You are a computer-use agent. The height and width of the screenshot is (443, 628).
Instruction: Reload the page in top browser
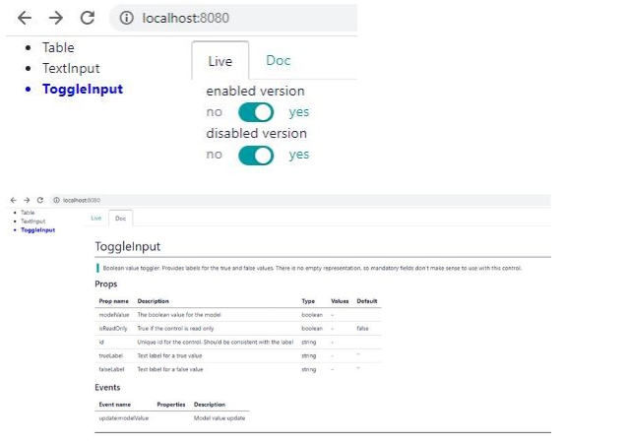point(88,18)
